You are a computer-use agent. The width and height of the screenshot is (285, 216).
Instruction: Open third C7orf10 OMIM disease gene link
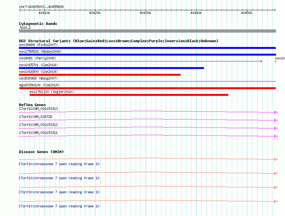(59, 192)
